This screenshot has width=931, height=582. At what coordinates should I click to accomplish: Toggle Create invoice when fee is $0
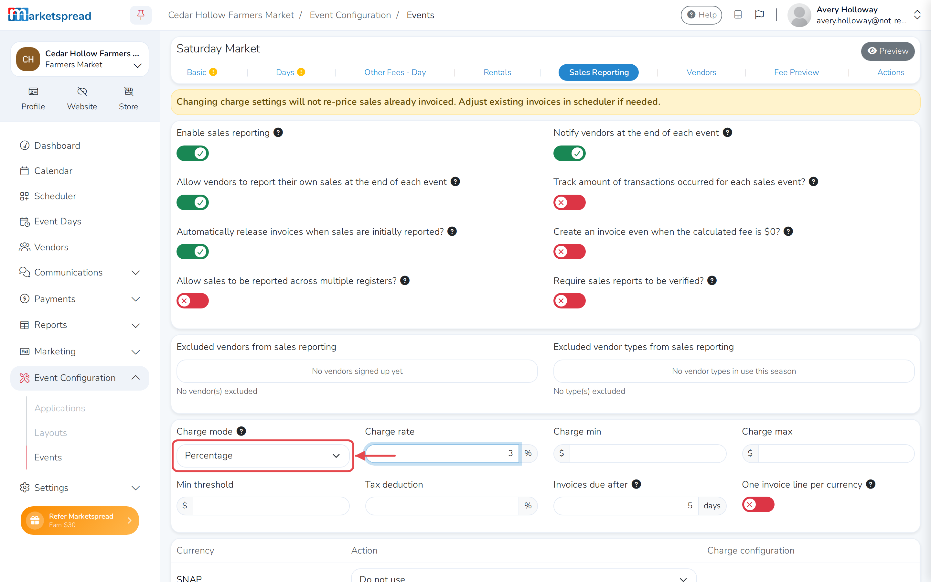click(x=569, y=252)
